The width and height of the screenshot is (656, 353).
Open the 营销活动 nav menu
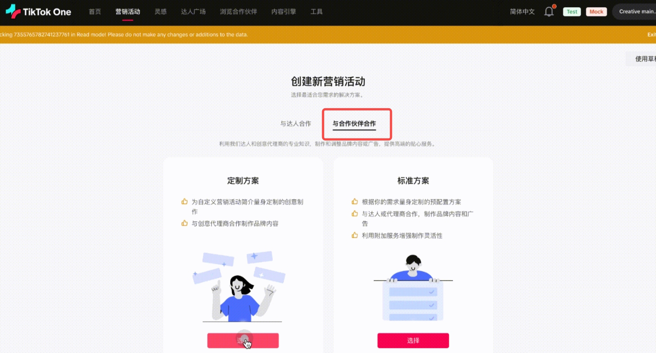(128, 12)
